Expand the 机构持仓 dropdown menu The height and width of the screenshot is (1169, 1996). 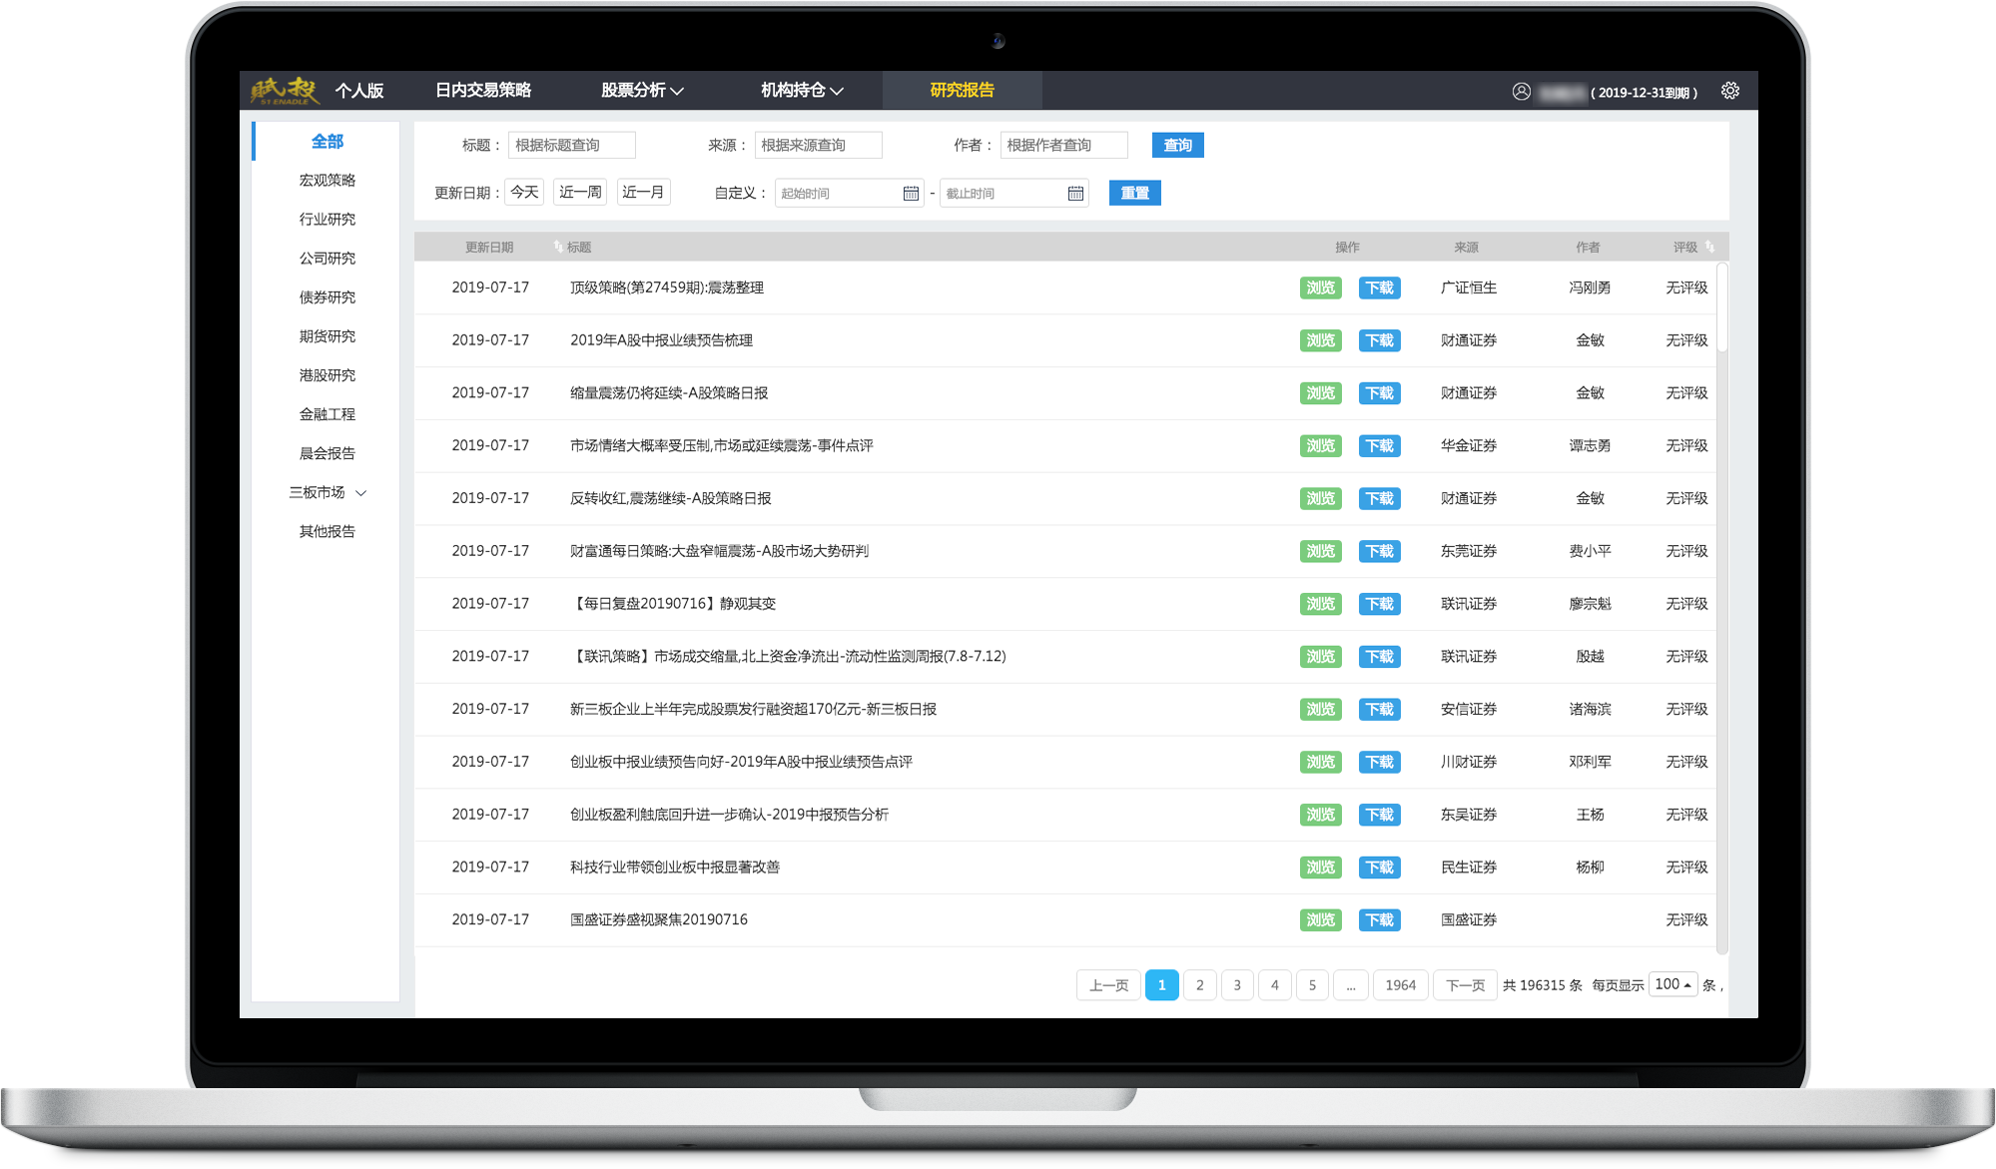click(802, 90)
